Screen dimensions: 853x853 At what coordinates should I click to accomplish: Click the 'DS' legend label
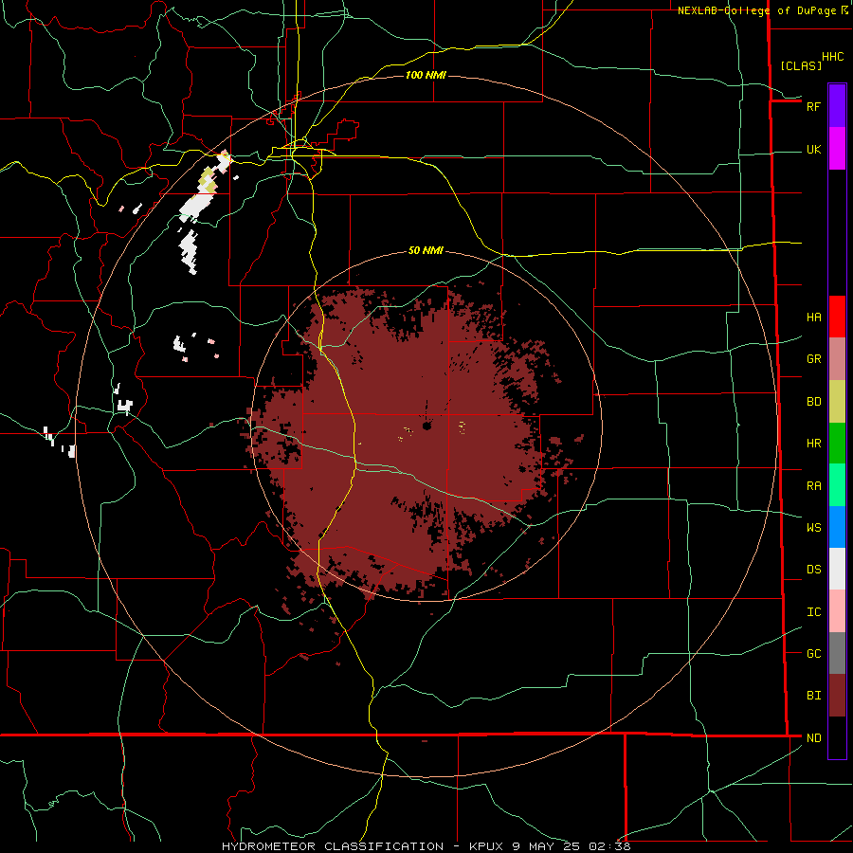tap(813, 570)
